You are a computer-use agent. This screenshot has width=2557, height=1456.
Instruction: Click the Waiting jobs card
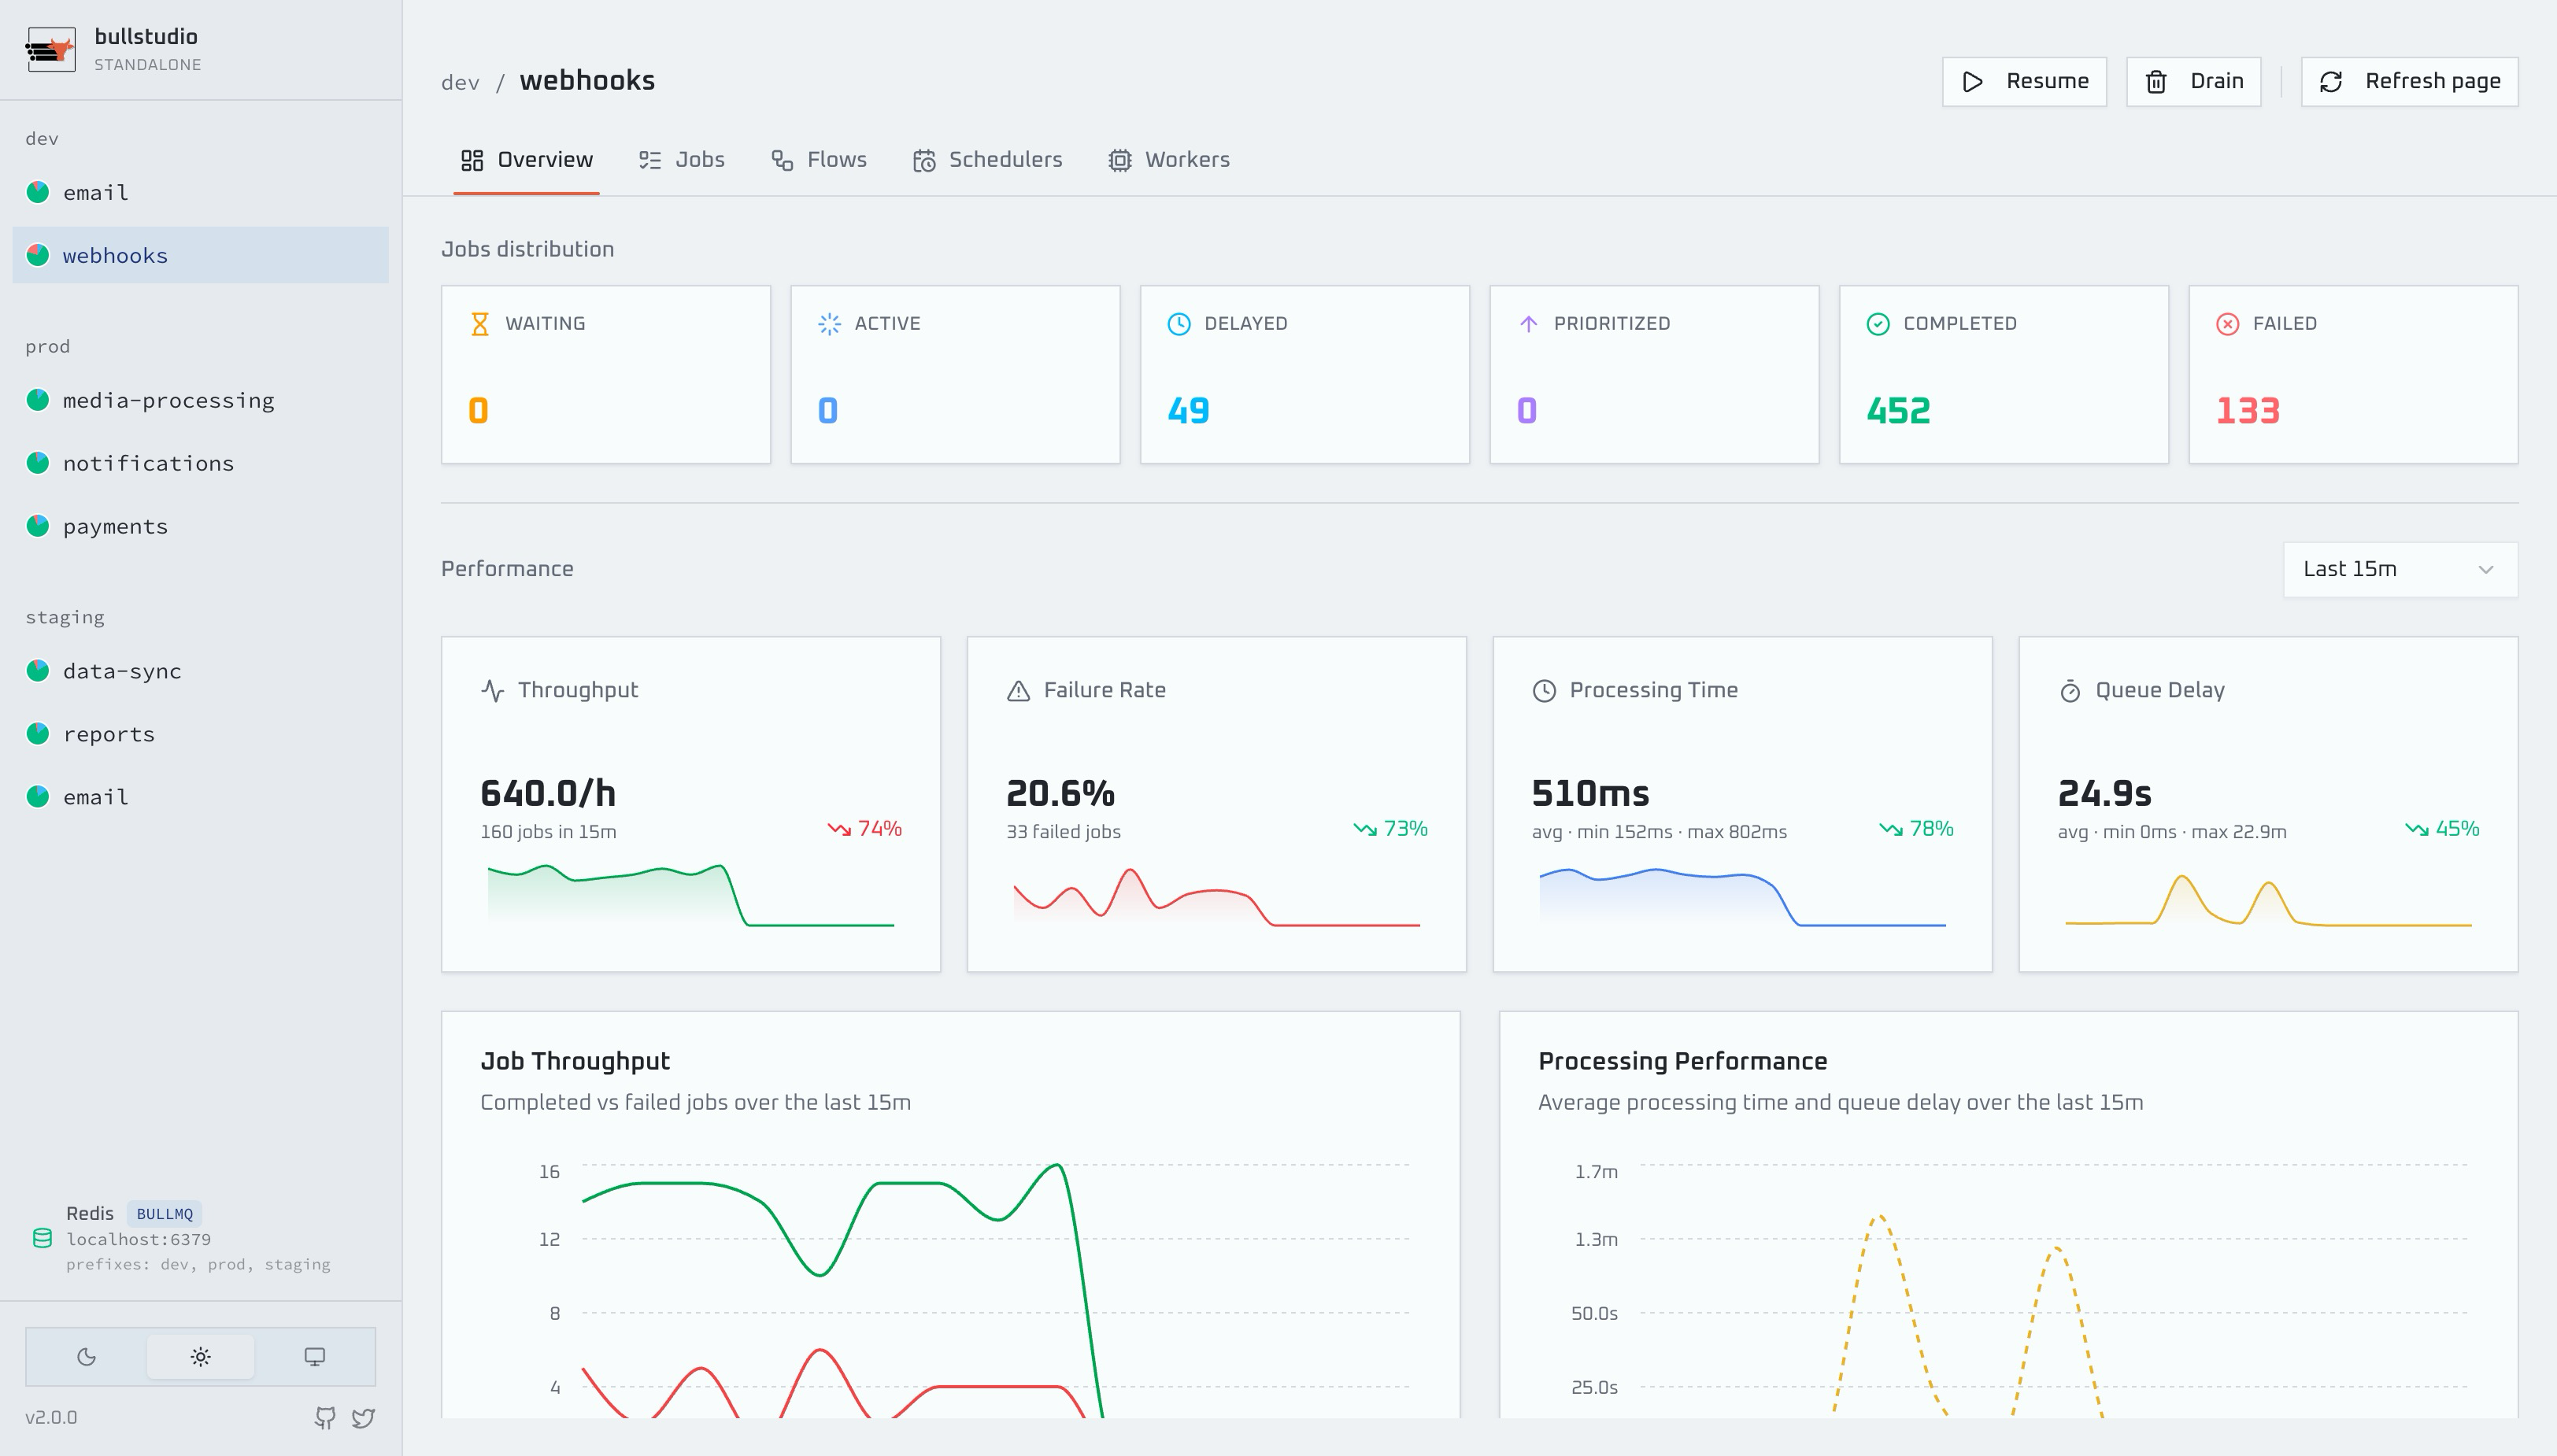click(606, 375)
